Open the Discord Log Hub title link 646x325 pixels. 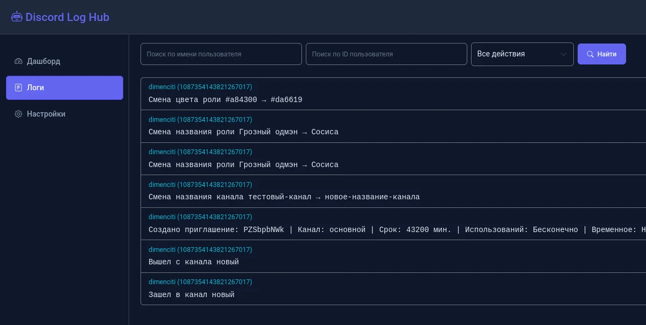(60, 17)
